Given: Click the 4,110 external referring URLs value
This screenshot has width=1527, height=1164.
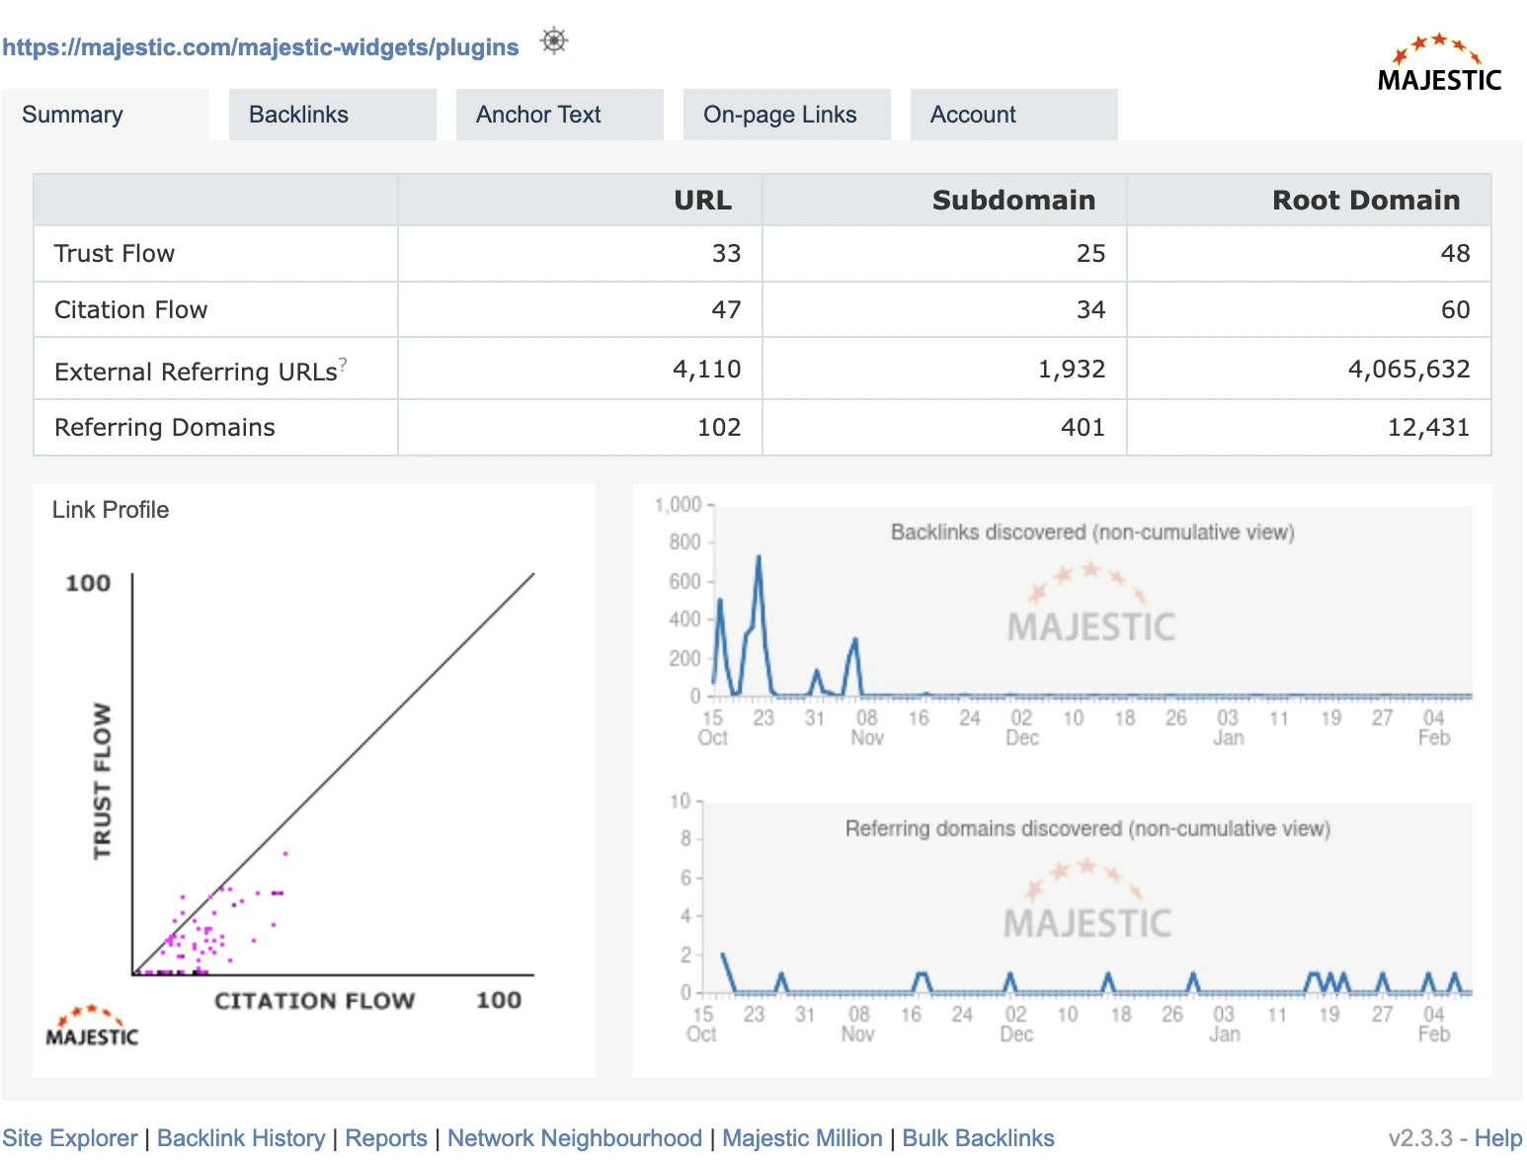Looking at the screenshot, I should click(x=707, y=370).
